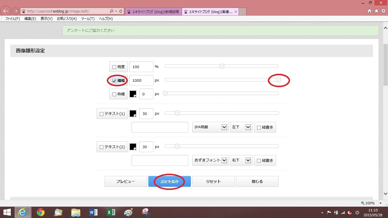This screenshot has height=218, width=388.
Task: Open Internet Explorer in the taskbar
Action: pos(22,212)
